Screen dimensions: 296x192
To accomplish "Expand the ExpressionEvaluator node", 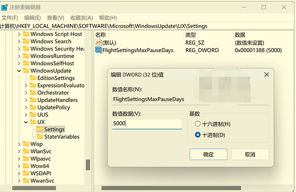I will coord(26,86).
